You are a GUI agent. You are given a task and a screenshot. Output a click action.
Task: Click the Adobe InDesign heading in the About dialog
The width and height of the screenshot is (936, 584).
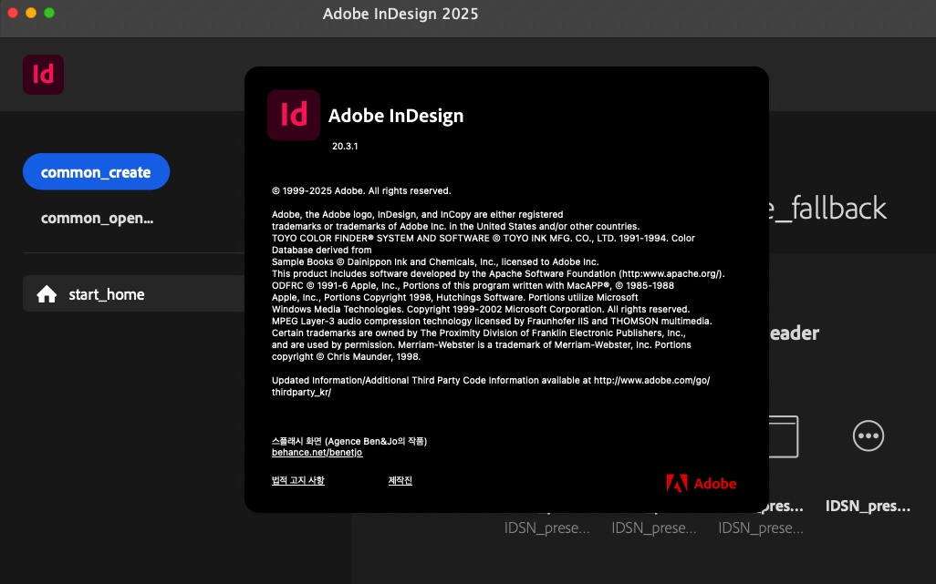[396, 116]
